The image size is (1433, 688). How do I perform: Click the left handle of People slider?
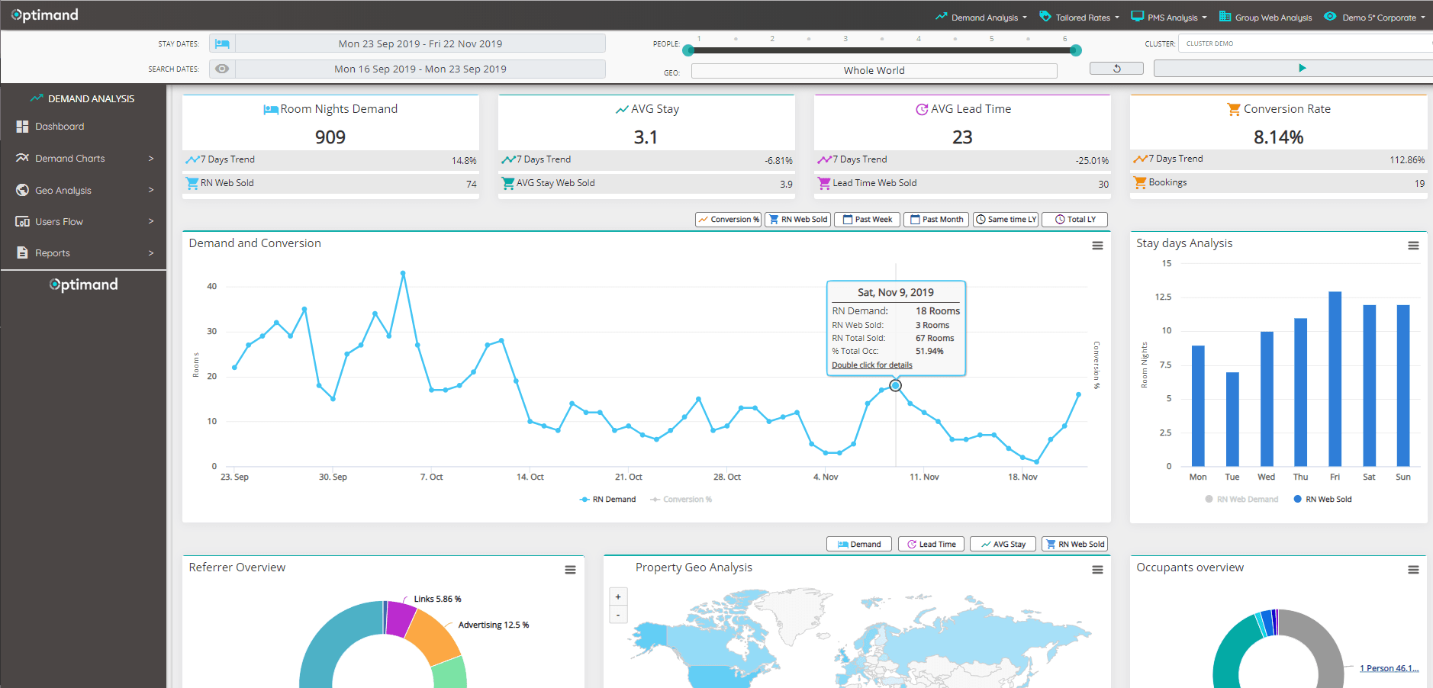tap(688, 50)
